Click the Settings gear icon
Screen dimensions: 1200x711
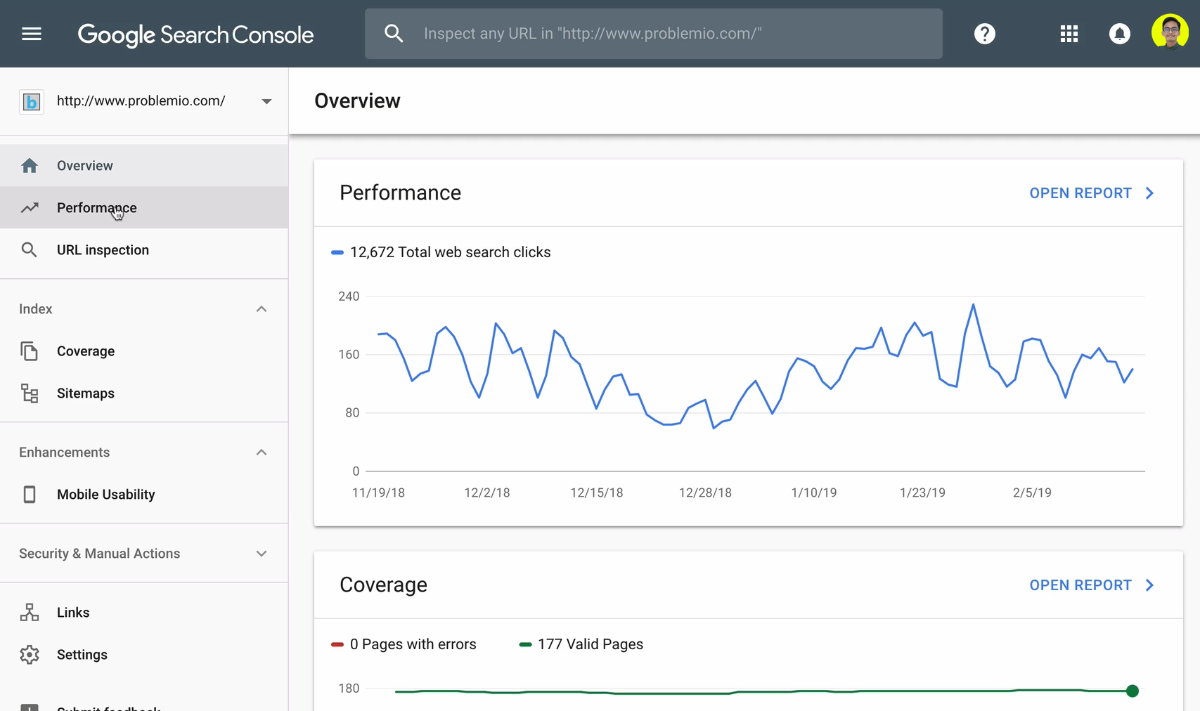[x=30, y=655]
